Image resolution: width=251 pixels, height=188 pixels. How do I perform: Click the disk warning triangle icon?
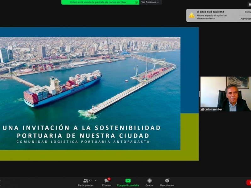[x=192, y=15]
